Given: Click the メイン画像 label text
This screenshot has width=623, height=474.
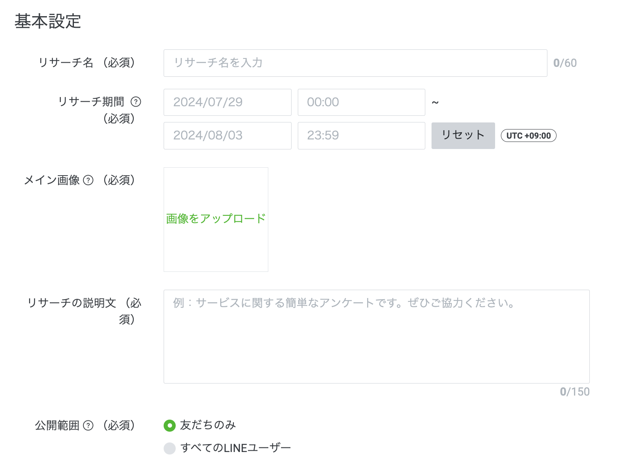Looking at the screenshot, I should (52, 180).
